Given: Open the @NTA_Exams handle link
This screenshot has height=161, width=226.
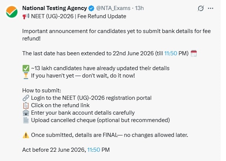Looking at the screenshot, I should (x=113, y=8).
